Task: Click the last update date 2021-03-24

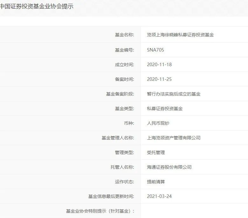Action: (159, 196)
